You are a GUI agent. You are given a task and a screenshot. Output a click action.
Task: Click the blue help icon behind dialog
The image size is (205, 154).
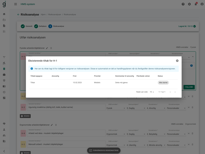click(x=192, y=66)
